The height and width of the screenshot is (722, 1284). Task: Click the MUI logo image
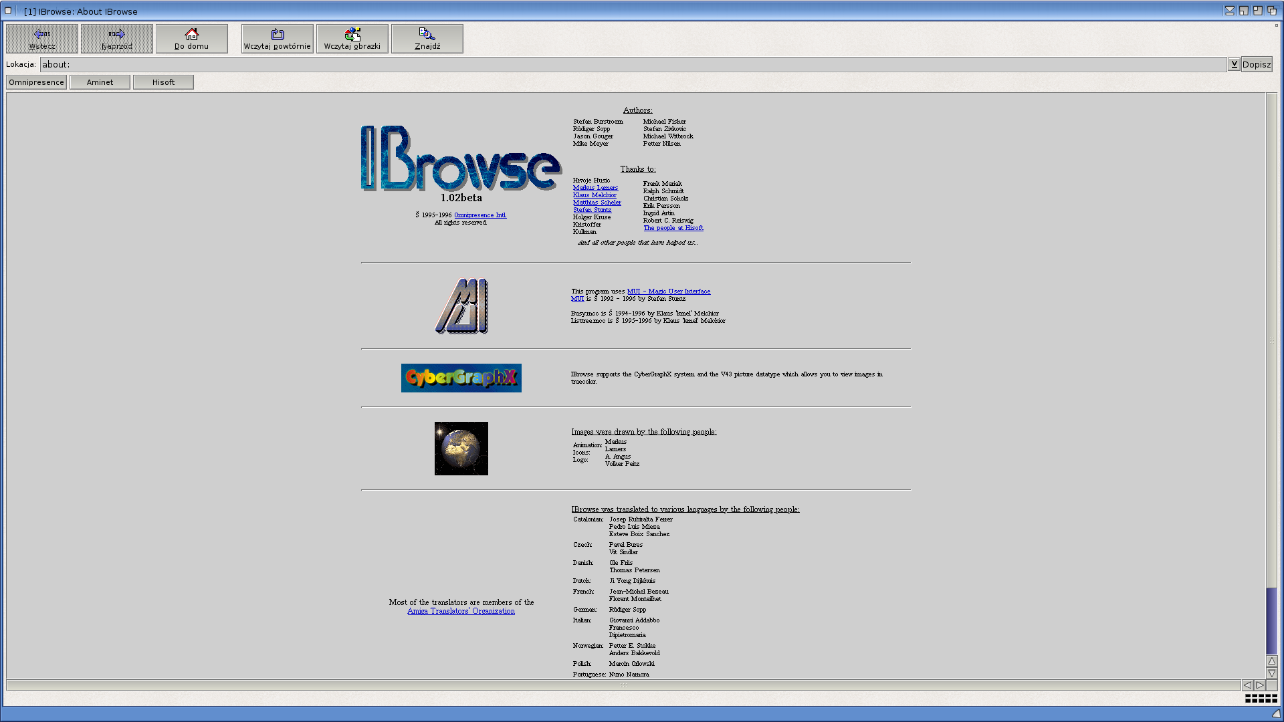point(461,306)
